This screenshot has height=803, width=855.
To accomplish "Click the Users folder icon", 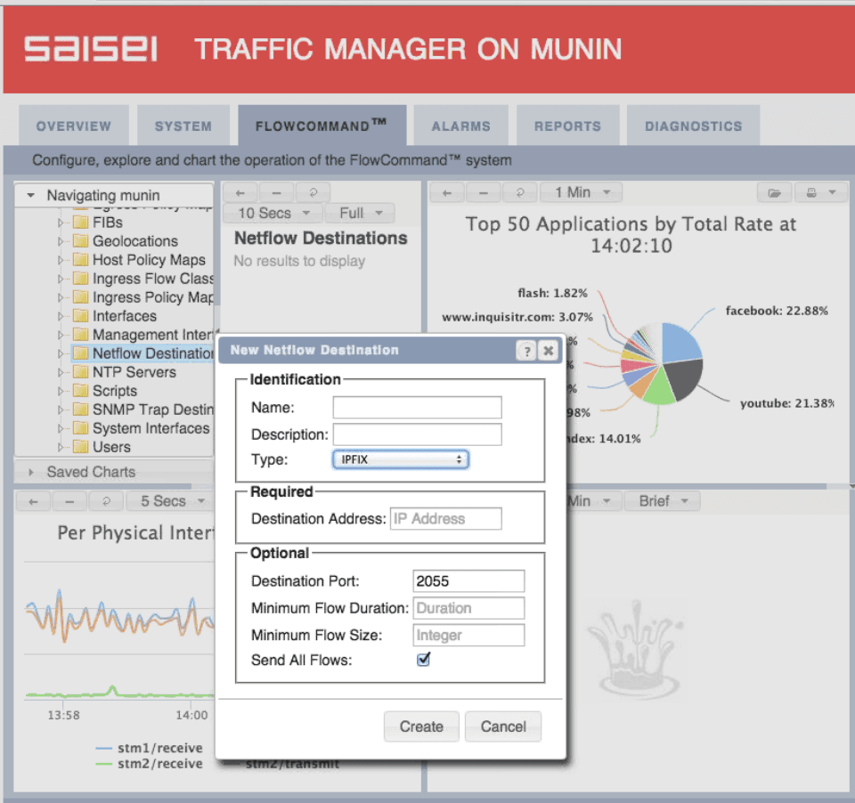I will point(81,447).
